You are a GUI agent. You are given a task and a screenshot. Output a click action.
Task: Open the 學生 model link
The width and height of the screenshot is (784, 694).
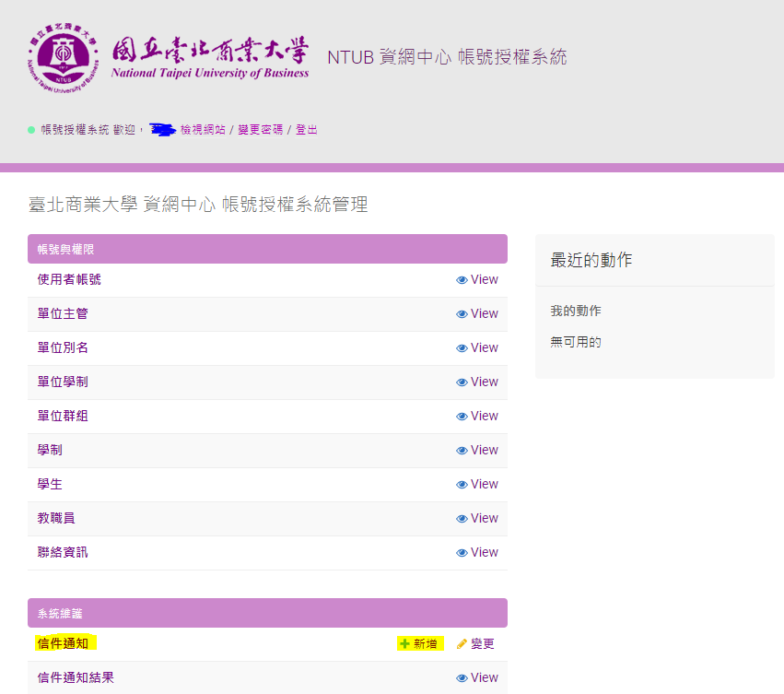[x=50, y=484]
